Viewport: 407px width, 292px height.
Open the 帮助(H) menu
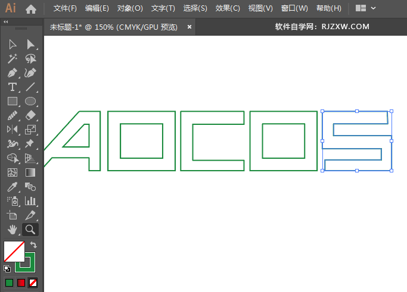click(328, 8)
